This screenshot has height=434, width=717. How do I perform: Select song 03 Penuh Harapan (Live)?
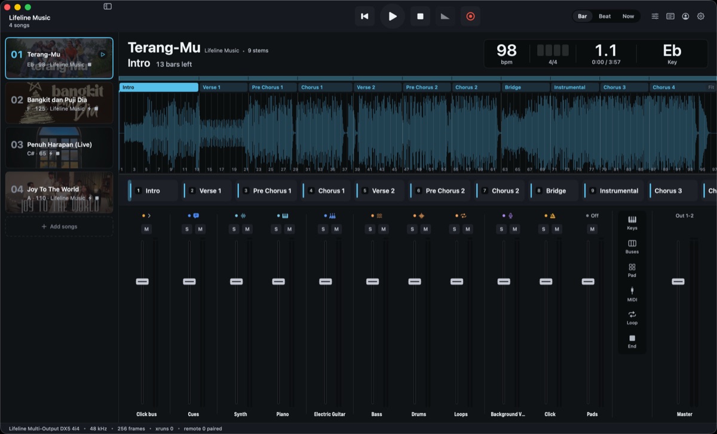(59, 147)
